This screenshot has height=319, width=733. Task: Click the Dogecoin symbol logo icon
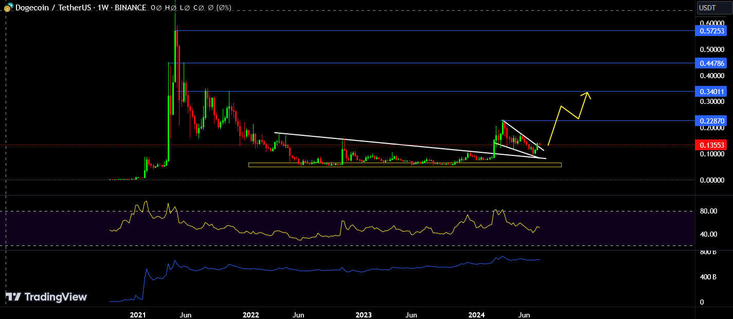pyautogui.click(x=8, y=7)
